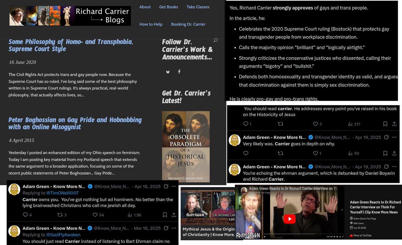Open the About menu item
402x245 pixels.
145,7
